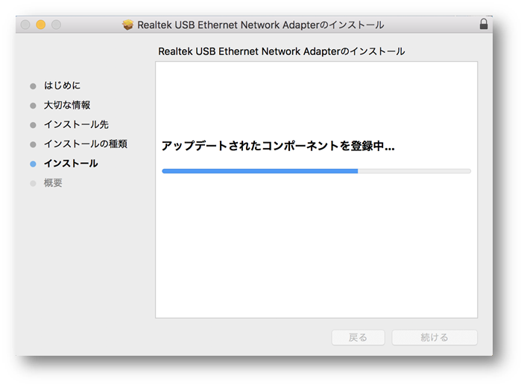Image resolution: width=524 pixels, height=387 pixels.
Task: Select the current インストール step in sidebar
Action: point(71,164)
